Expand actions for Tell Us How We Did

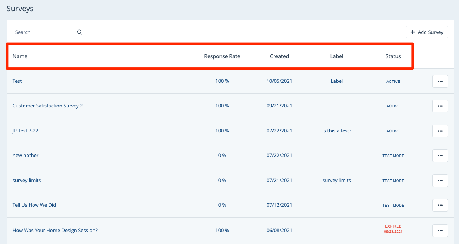pos(440,205)
